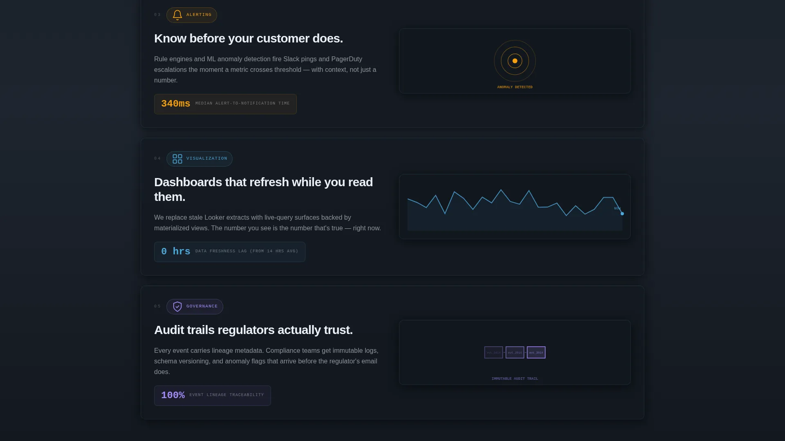Click the section number 03
This screenshot has width=785, height=441.
point(157,15)
